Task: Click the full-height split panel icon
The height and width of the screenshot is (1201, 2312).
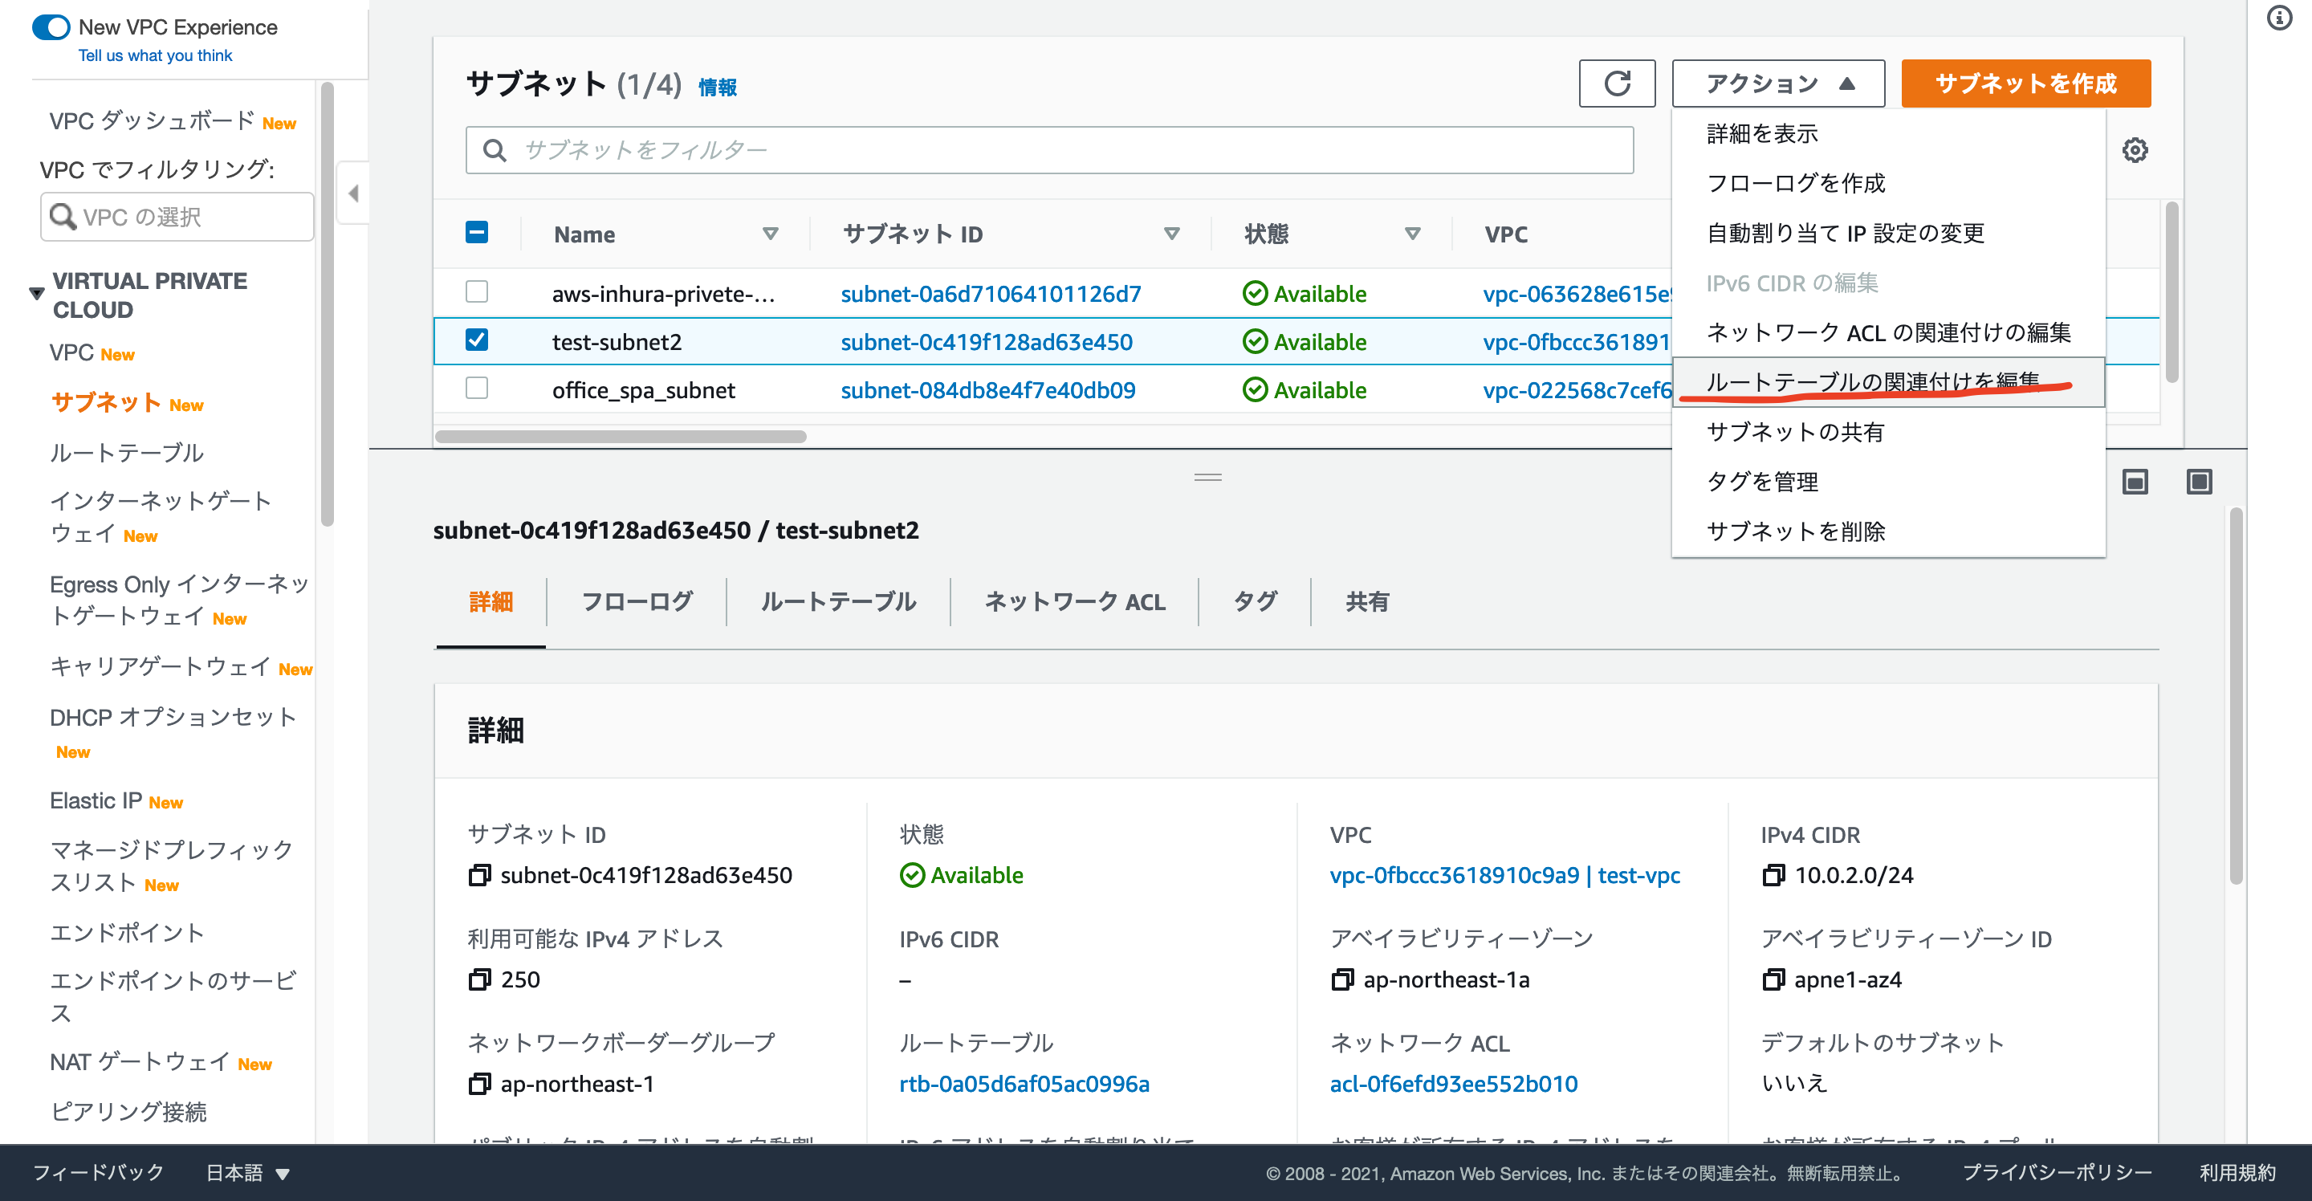Action: coord(2199,482)
